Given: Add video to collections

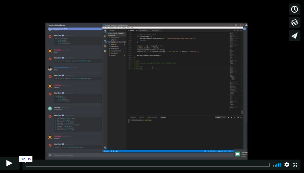Looking at the screenshot, I should (x=294, y=22).
